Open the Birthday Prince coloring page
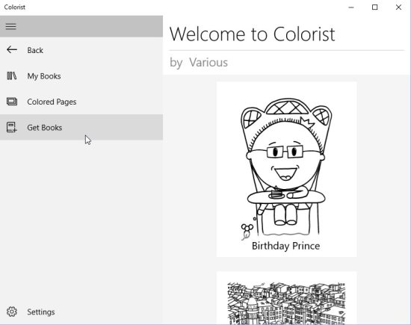411x325 pixels. click(x=286, y=170)
